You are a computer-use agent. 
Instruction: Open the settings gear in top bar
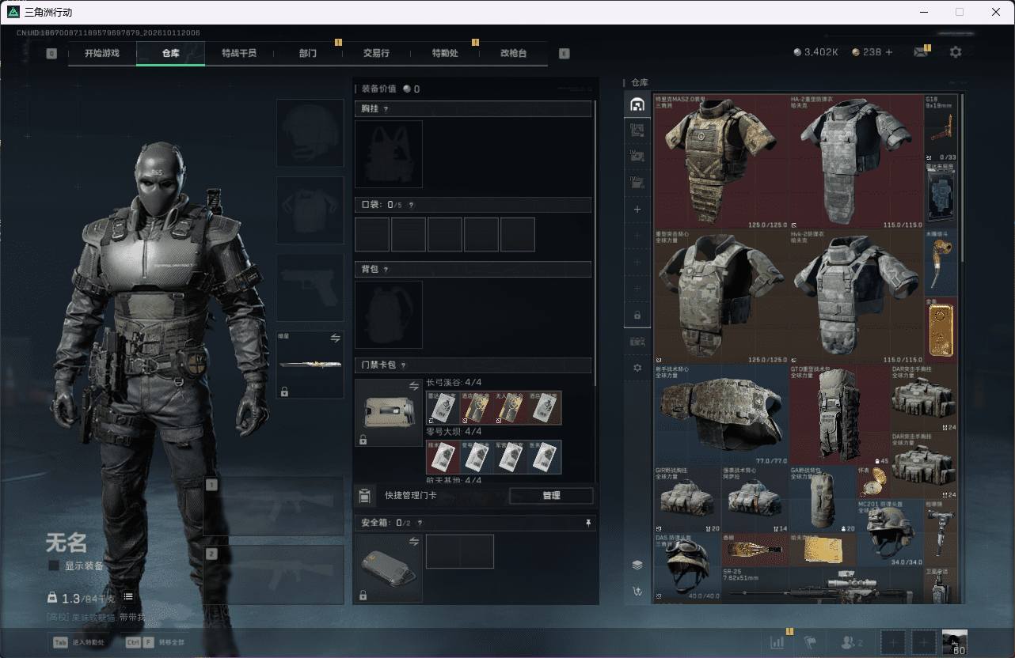956,52
